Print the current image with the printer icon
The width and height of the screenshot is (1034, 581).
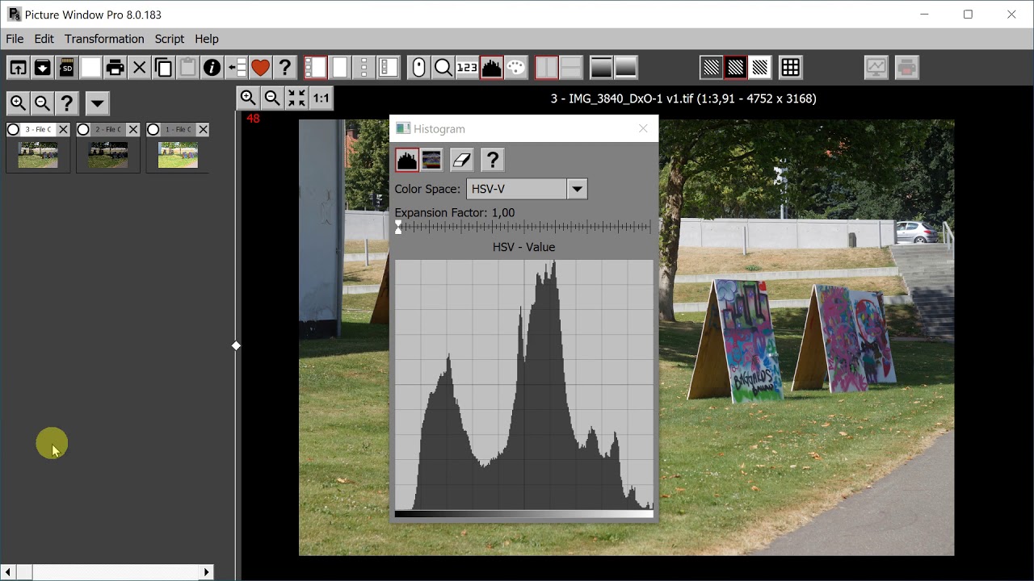click(115, 68)
